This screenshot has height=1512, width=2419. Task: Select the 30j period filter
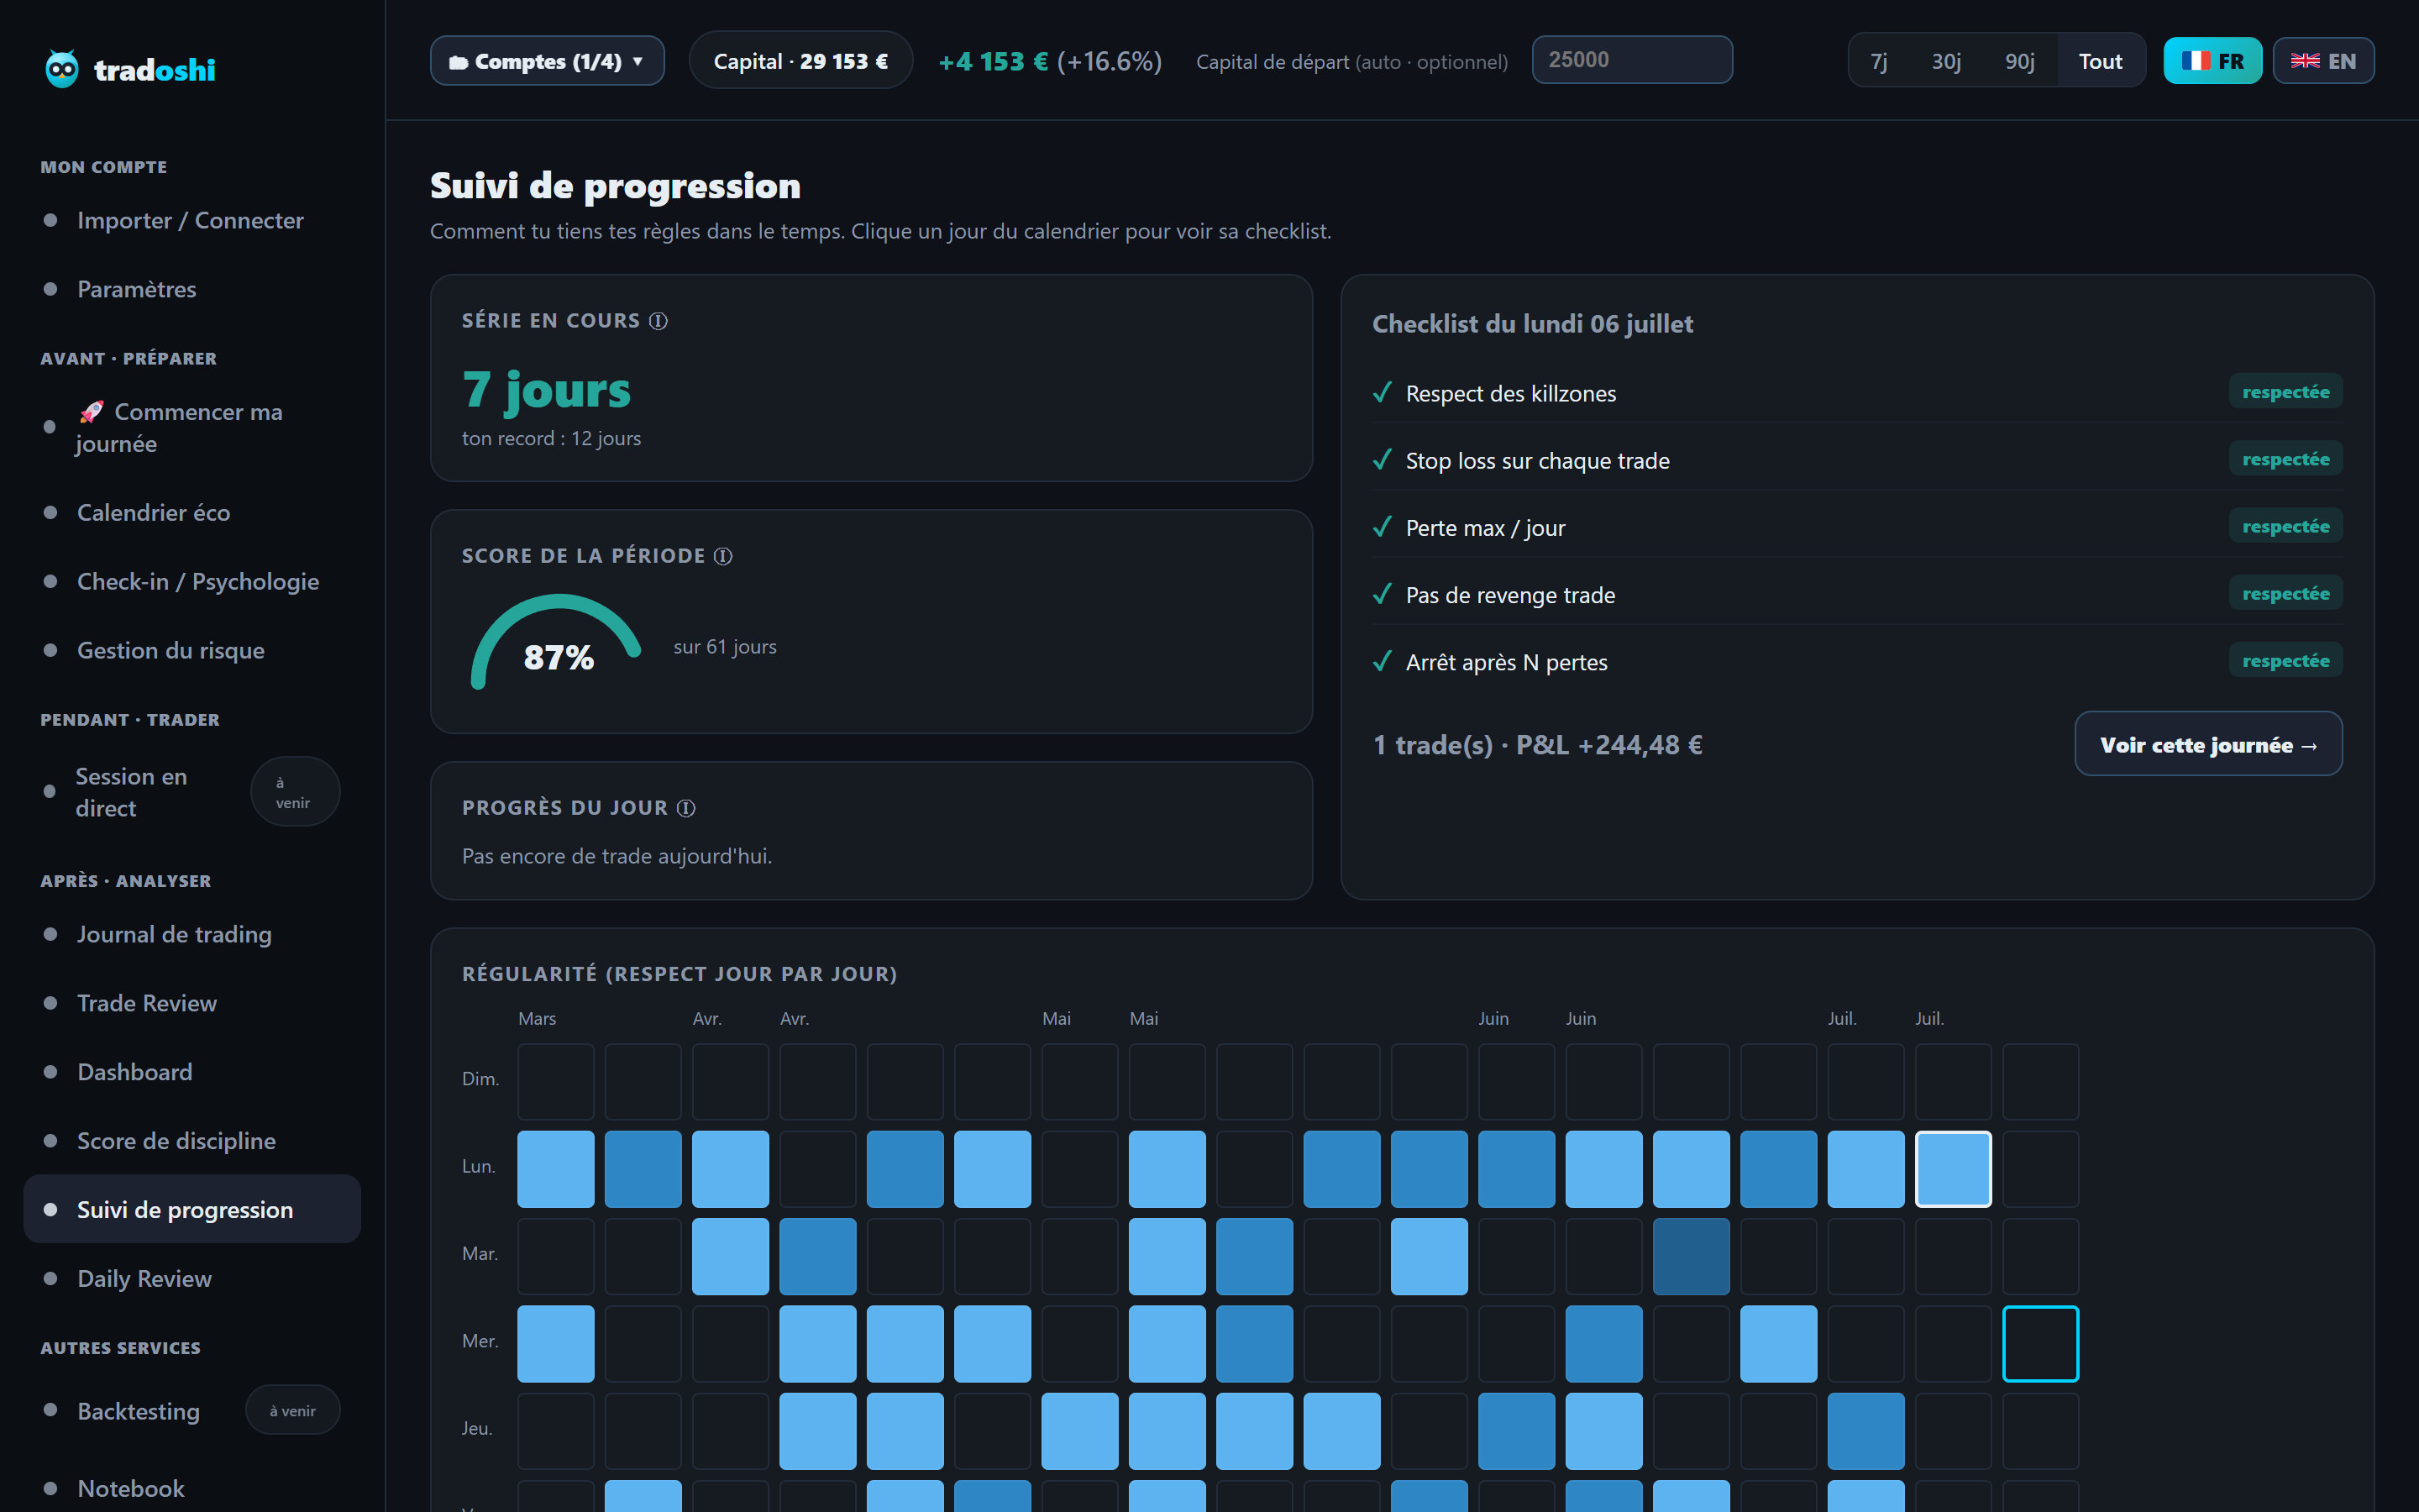1945,61
